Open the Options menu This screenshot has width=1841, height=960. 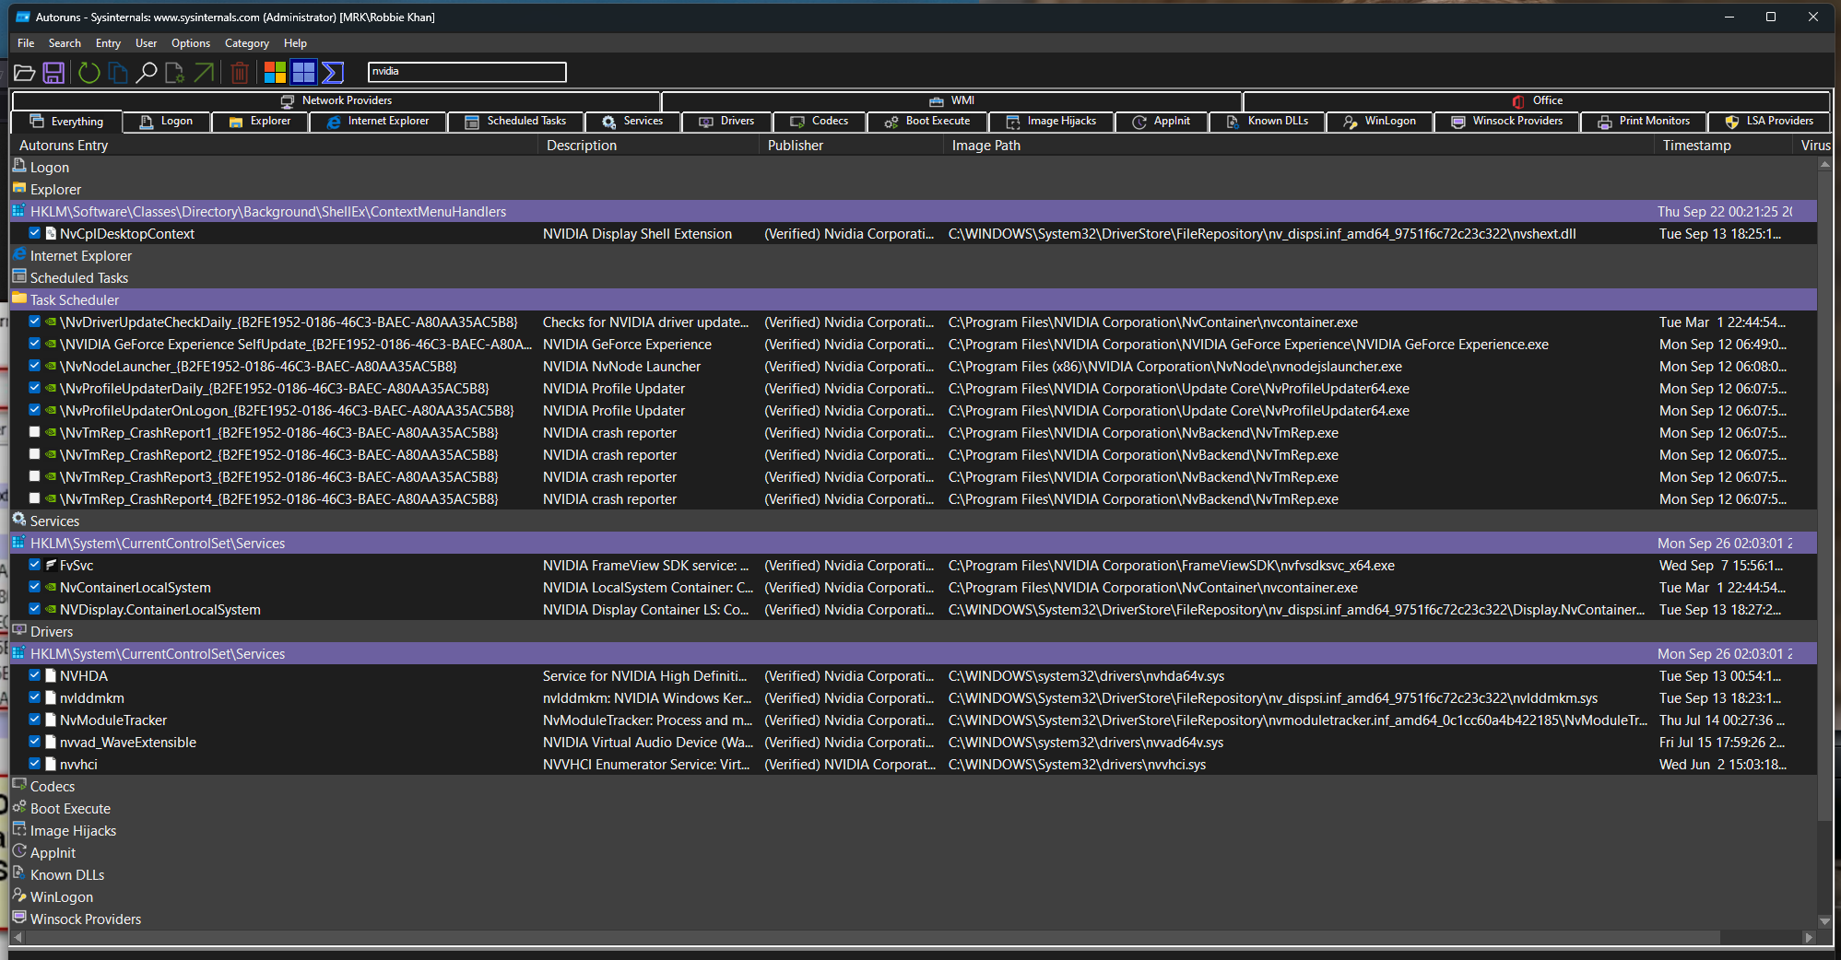[x=191, y=43]
